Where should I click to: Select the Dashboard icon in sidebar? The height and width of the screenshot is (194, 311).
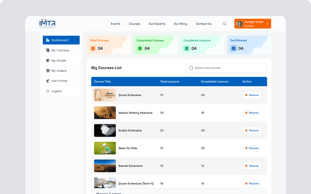tap(47, 40)
